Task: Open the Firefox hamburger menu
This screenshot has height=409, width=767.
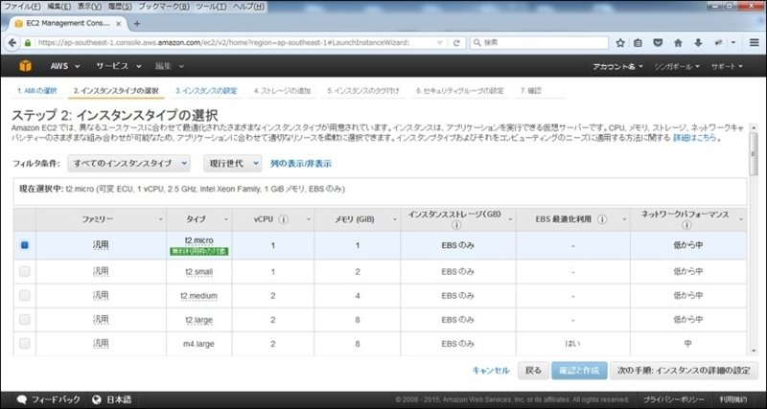Action: tap(755, 42)
